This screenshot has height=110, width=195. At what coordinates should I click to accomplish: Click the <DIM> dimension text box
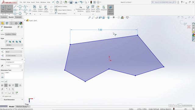14,75
